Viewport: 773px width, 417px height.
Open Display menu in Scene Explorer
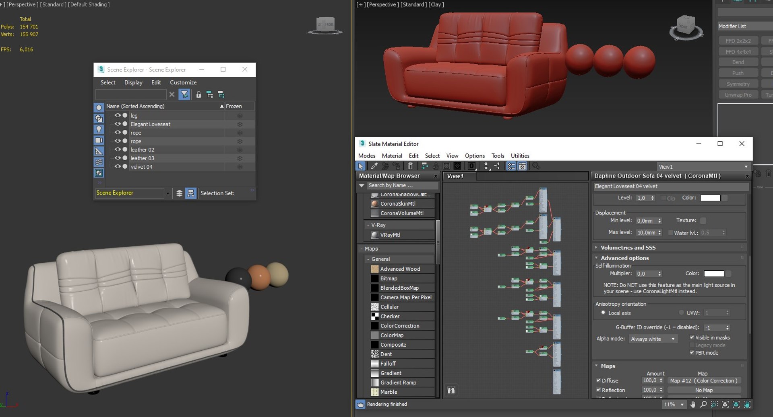tap(133, 82)
